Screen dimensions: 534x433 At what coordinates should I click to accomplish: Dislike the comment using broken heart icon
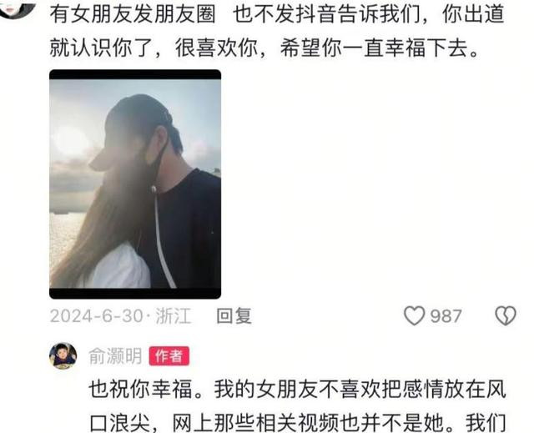click(x=506, y=315)
